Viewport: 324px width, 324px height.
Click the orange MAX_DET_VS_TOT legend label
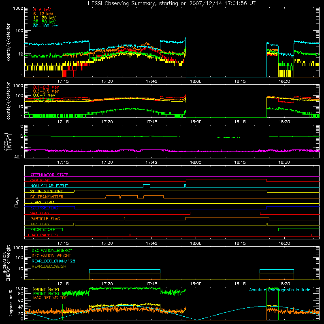(x=50, y=298)
